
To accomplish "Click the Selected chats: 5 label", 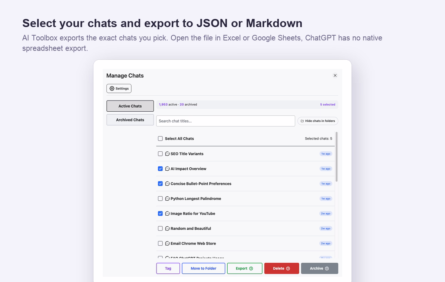I will (319, 138).
